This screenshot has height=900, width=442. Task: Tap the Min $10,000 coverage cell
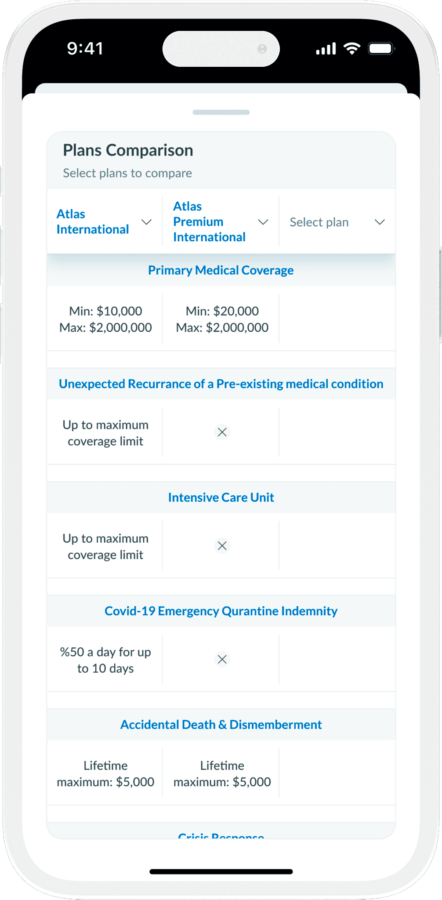pyautogui.click(x=105, y=319)
